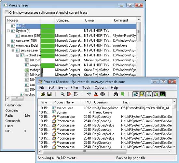179x163 pixels.
Task: Click the Path column header
Action: [146, 102]
